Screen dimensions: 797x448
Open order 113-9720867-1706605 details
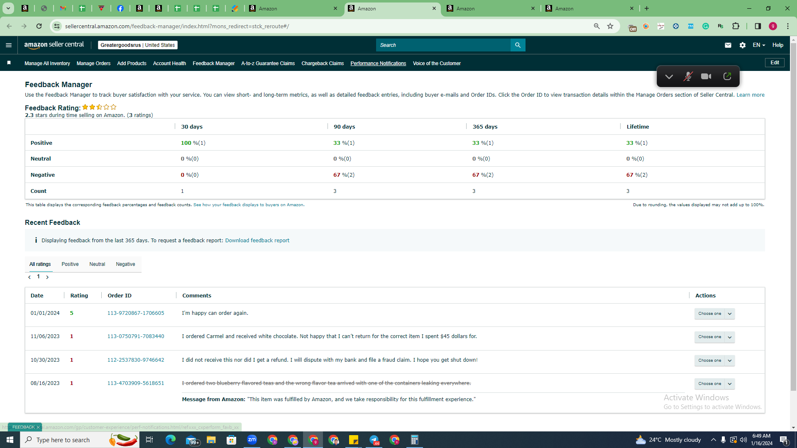click(136, 313)
